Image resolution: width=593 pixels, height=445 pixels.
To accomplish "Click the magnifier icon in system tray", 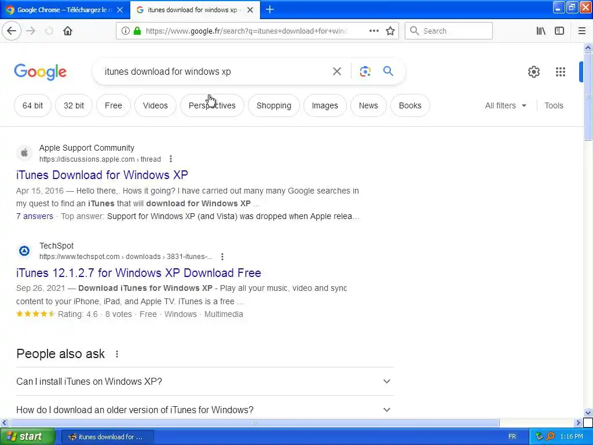I will click(x=550, y=437).
